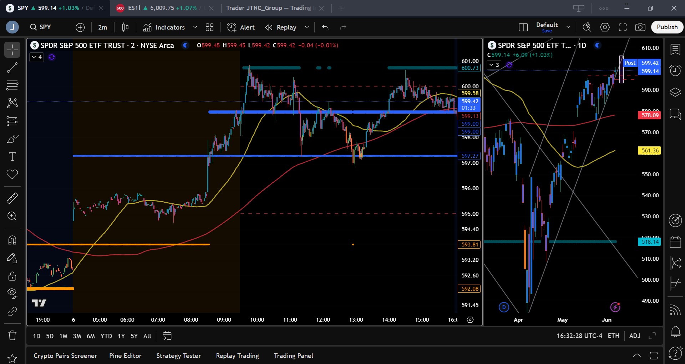The height and width of the screenshot is (364, 685).
Task: Expand the favorite indicators dropdown arrow
Action: click(x=195, y=27)
